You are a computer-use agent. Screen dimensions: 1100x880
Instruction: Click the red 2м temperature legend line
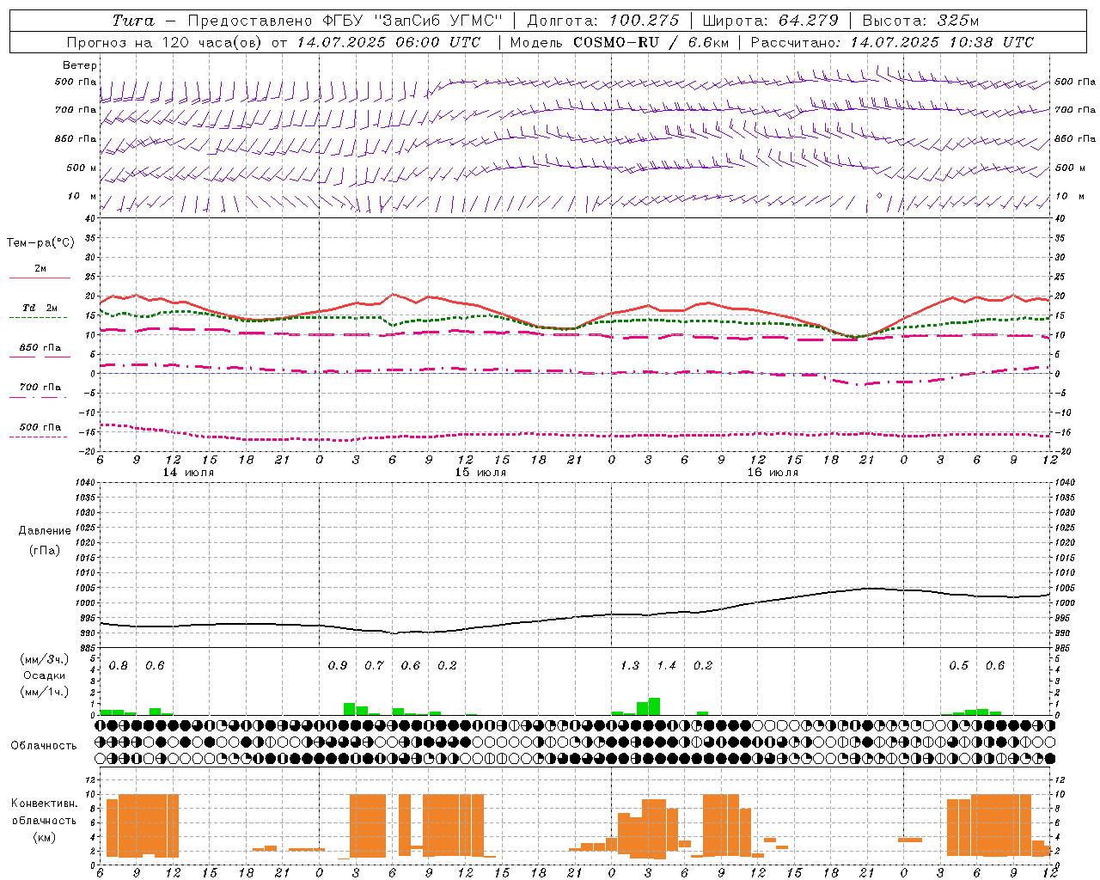click(x=40, y=278)
